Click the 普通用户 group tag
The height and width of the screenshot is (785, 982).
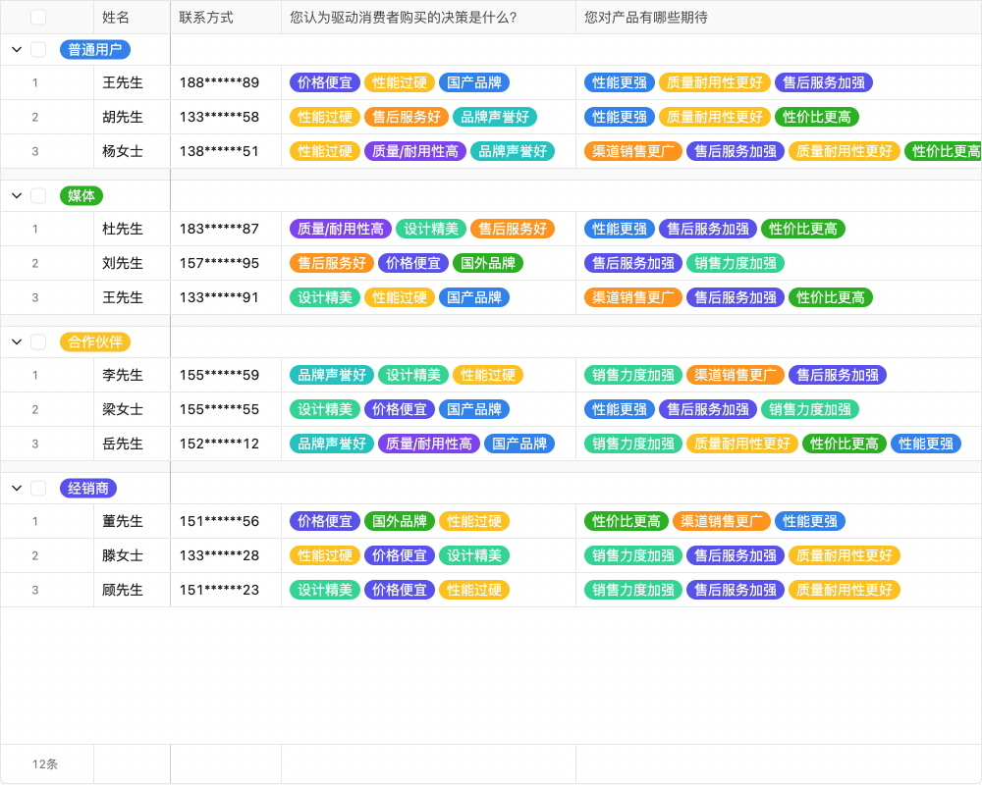[x=94, y=49]
